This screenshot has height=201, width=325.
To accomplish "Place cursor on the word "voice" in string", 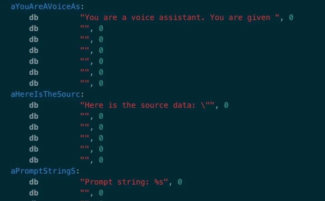I will coord(143,18).
